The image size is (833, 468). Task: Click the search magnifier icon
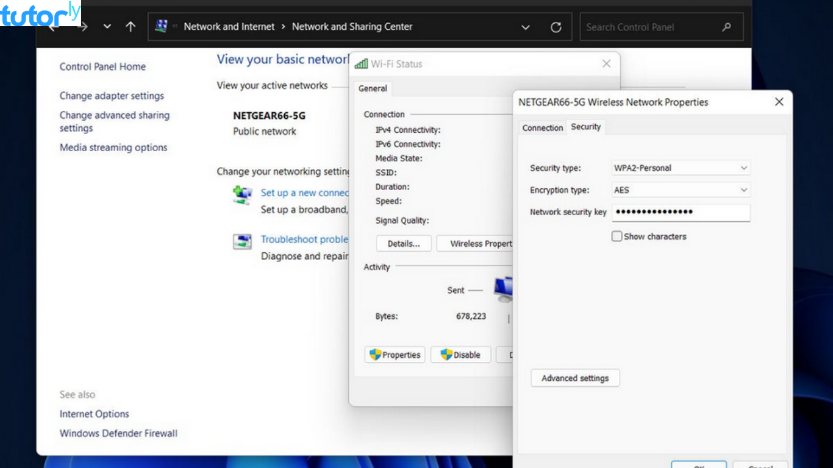pos(726,27)
